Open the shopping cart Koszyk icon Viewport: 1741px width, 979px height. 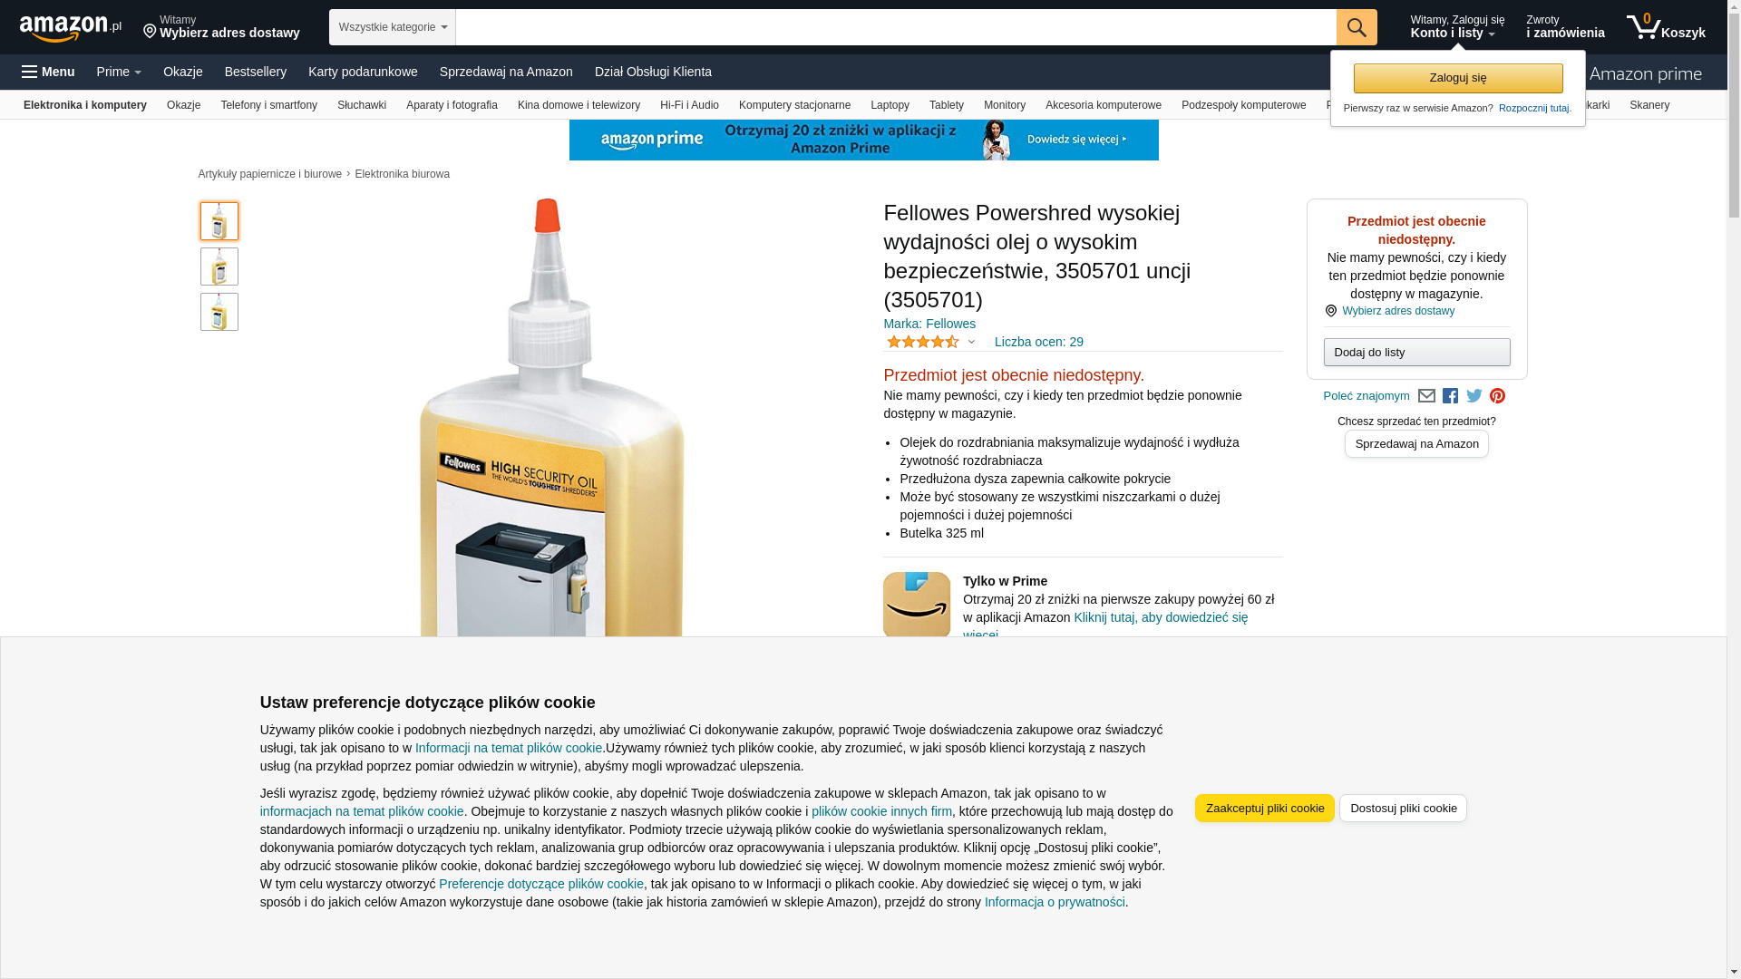1665,27
